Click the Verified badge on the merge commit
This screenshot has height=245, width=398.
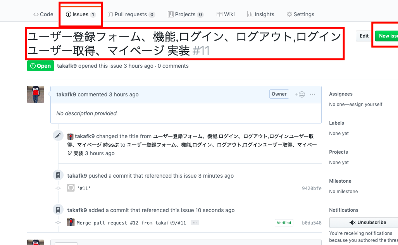(284, 223)
